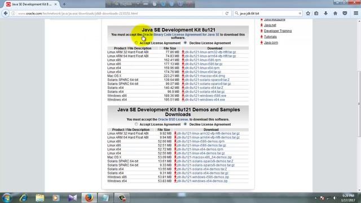Open the File Explorer folder on taskbar
This screenshot has width=361, height=203.
point(40,198)
